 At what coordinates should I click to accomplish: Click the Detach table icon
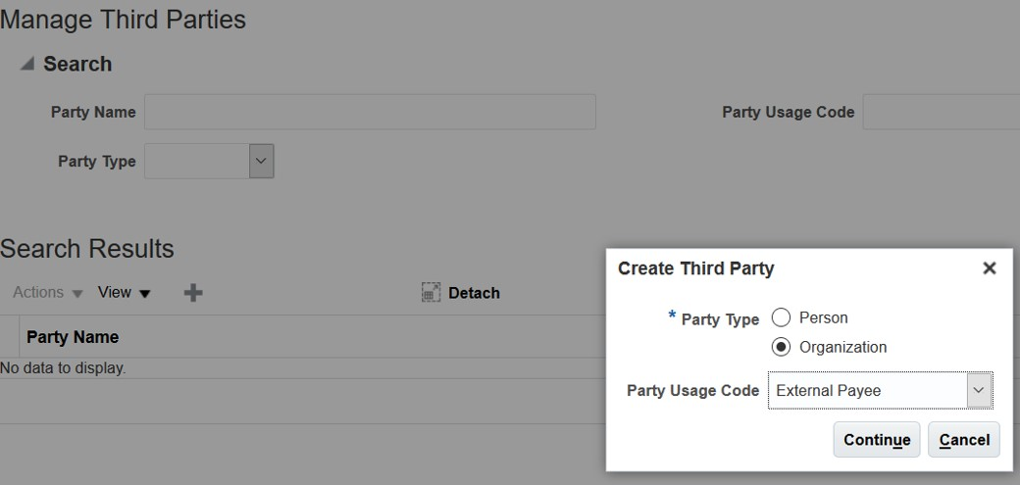pyautogui.click(x=431, y=293)
